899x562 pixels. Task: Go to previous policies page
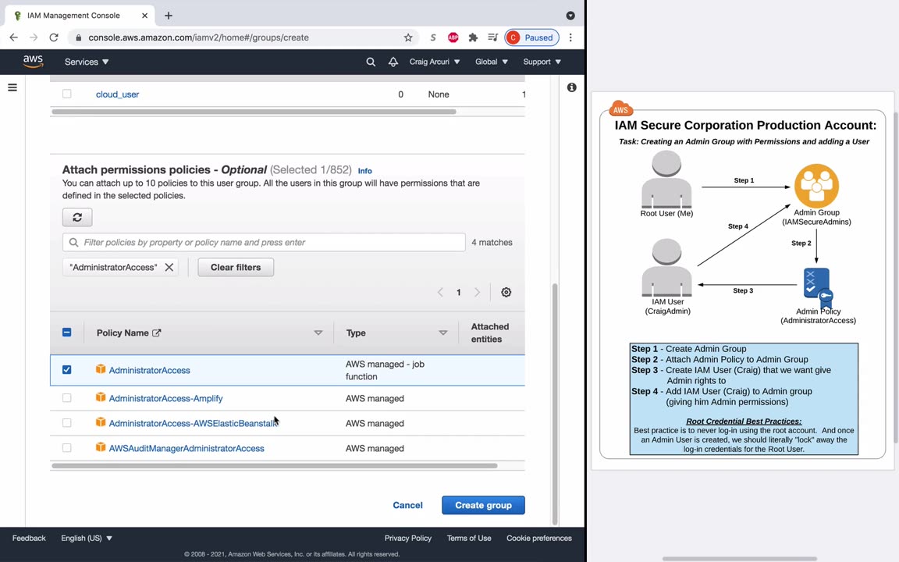(440, 292)
